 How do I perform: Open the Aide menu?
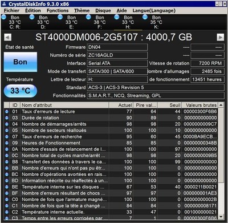click(121, 11)
